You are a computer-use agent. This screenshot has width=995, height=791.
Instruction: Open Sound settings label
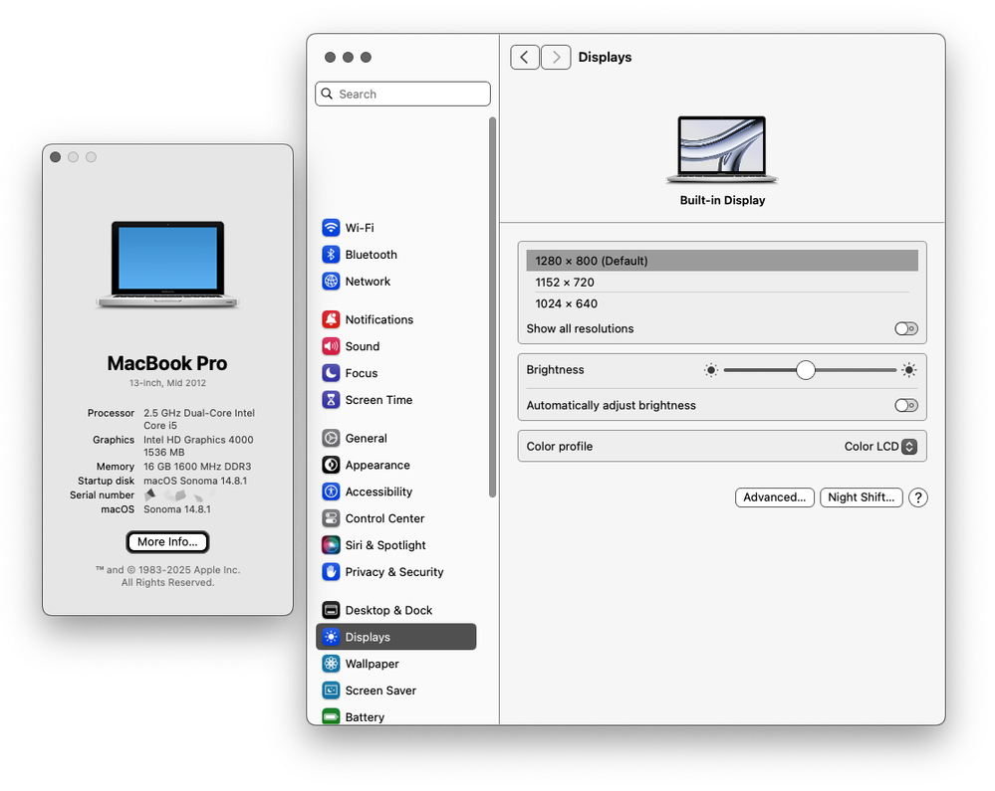pos(363,346)
